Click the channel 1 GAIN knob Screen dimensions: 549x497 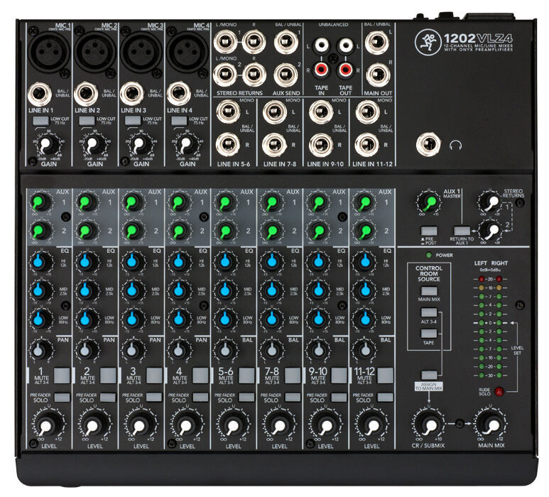coord(48,144)
